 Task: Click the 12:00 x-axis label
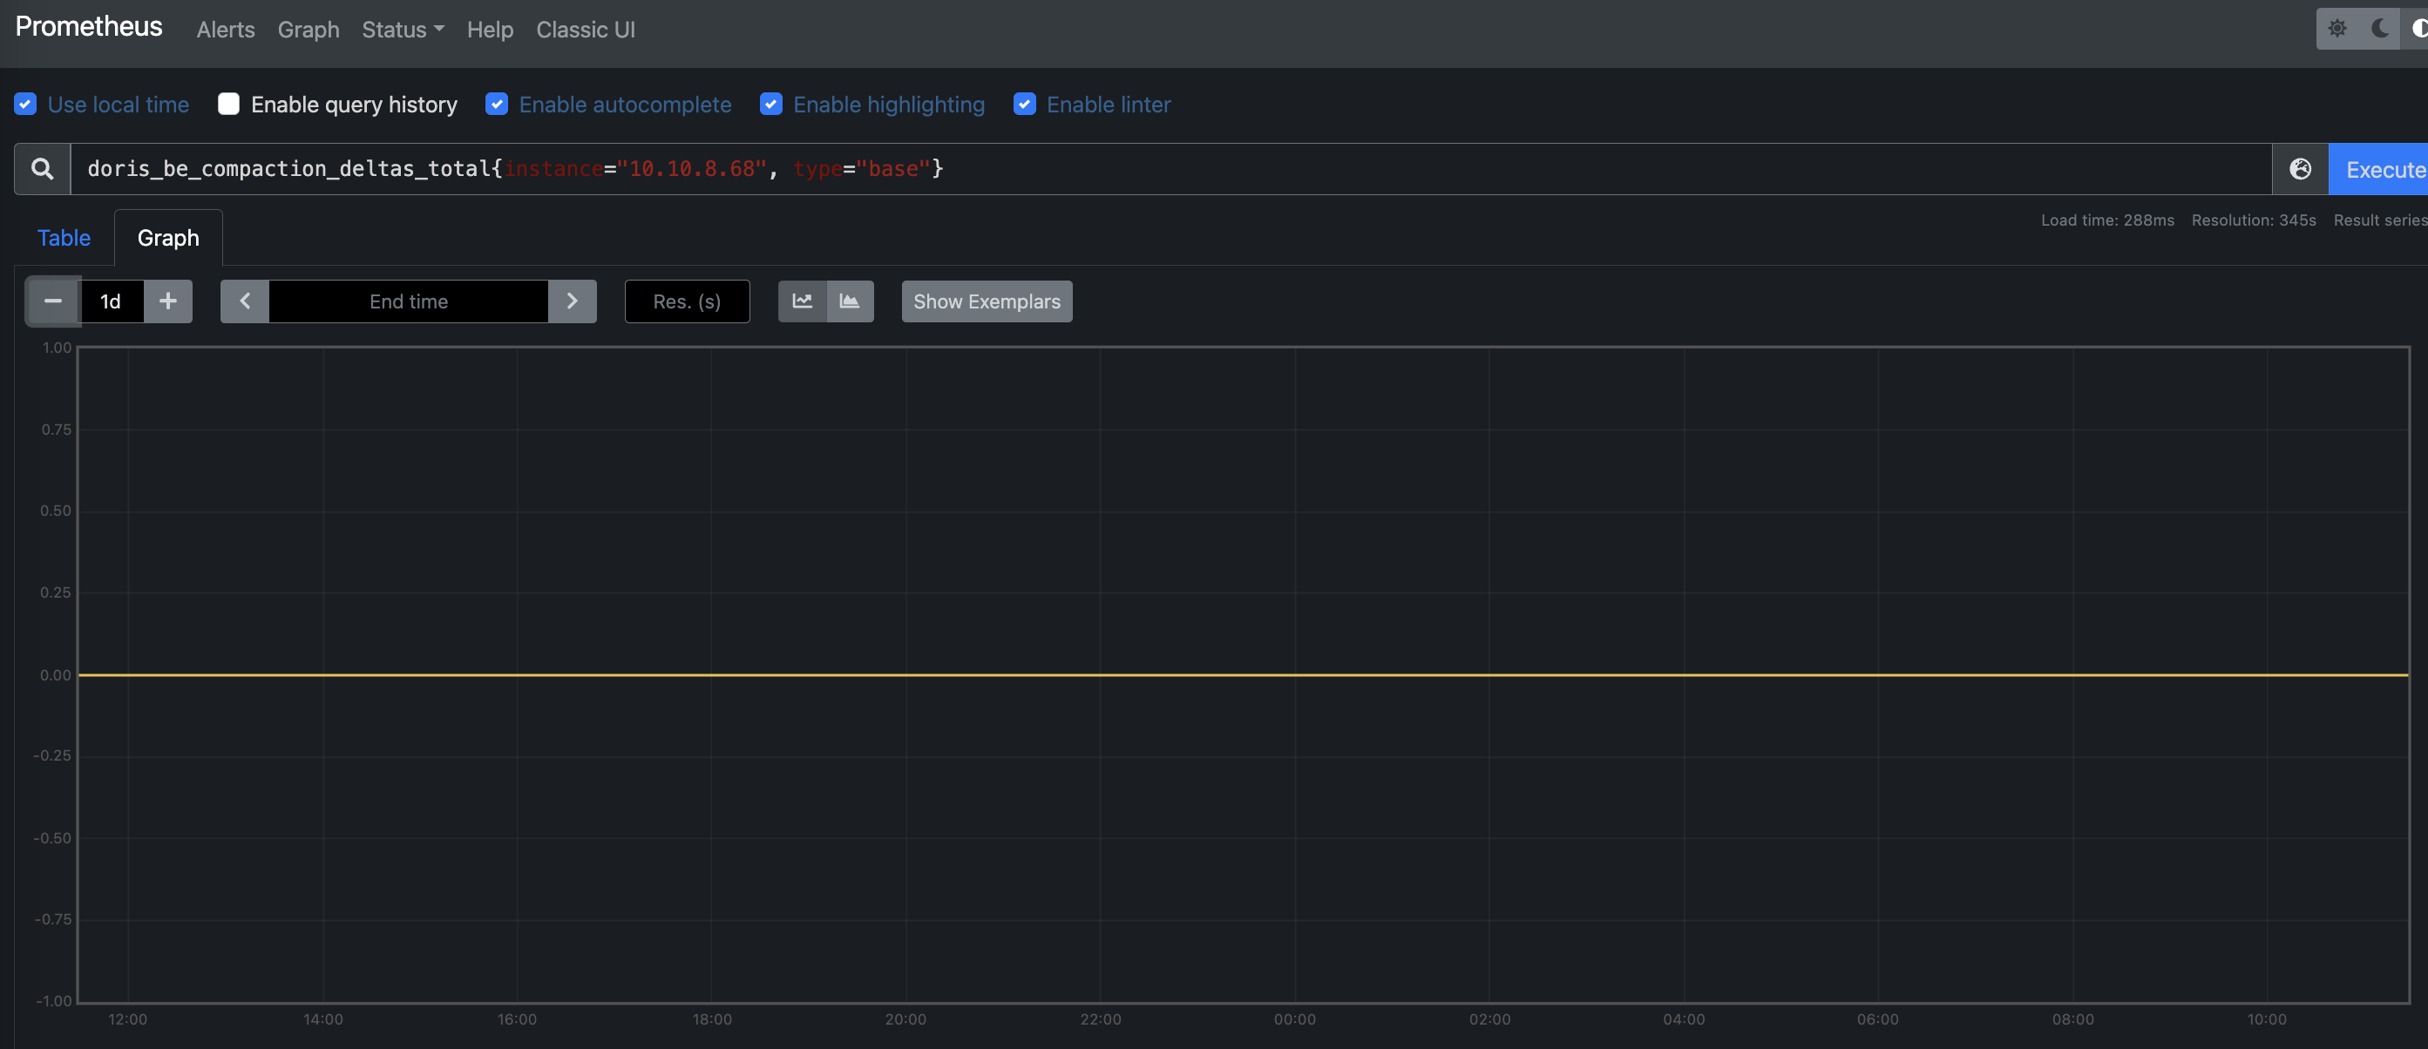(127, 1019)
